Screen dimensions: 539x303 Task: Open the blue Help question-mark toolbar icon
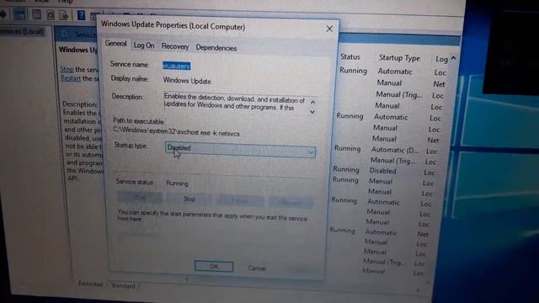81,15
